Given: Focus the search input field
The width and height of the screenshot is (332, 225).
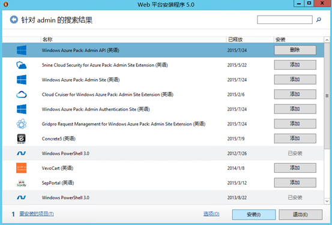Looking at the screenshot, I should point(285,20).
